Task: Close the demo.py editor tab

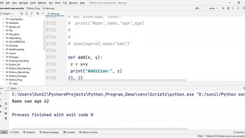Action: (62, 14)
